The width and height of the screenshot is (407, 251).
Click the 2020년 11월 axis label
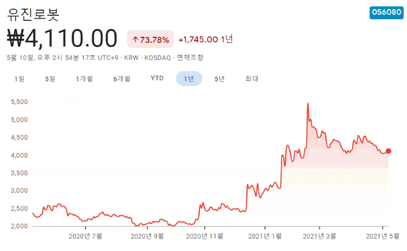[x=205, y=236]
